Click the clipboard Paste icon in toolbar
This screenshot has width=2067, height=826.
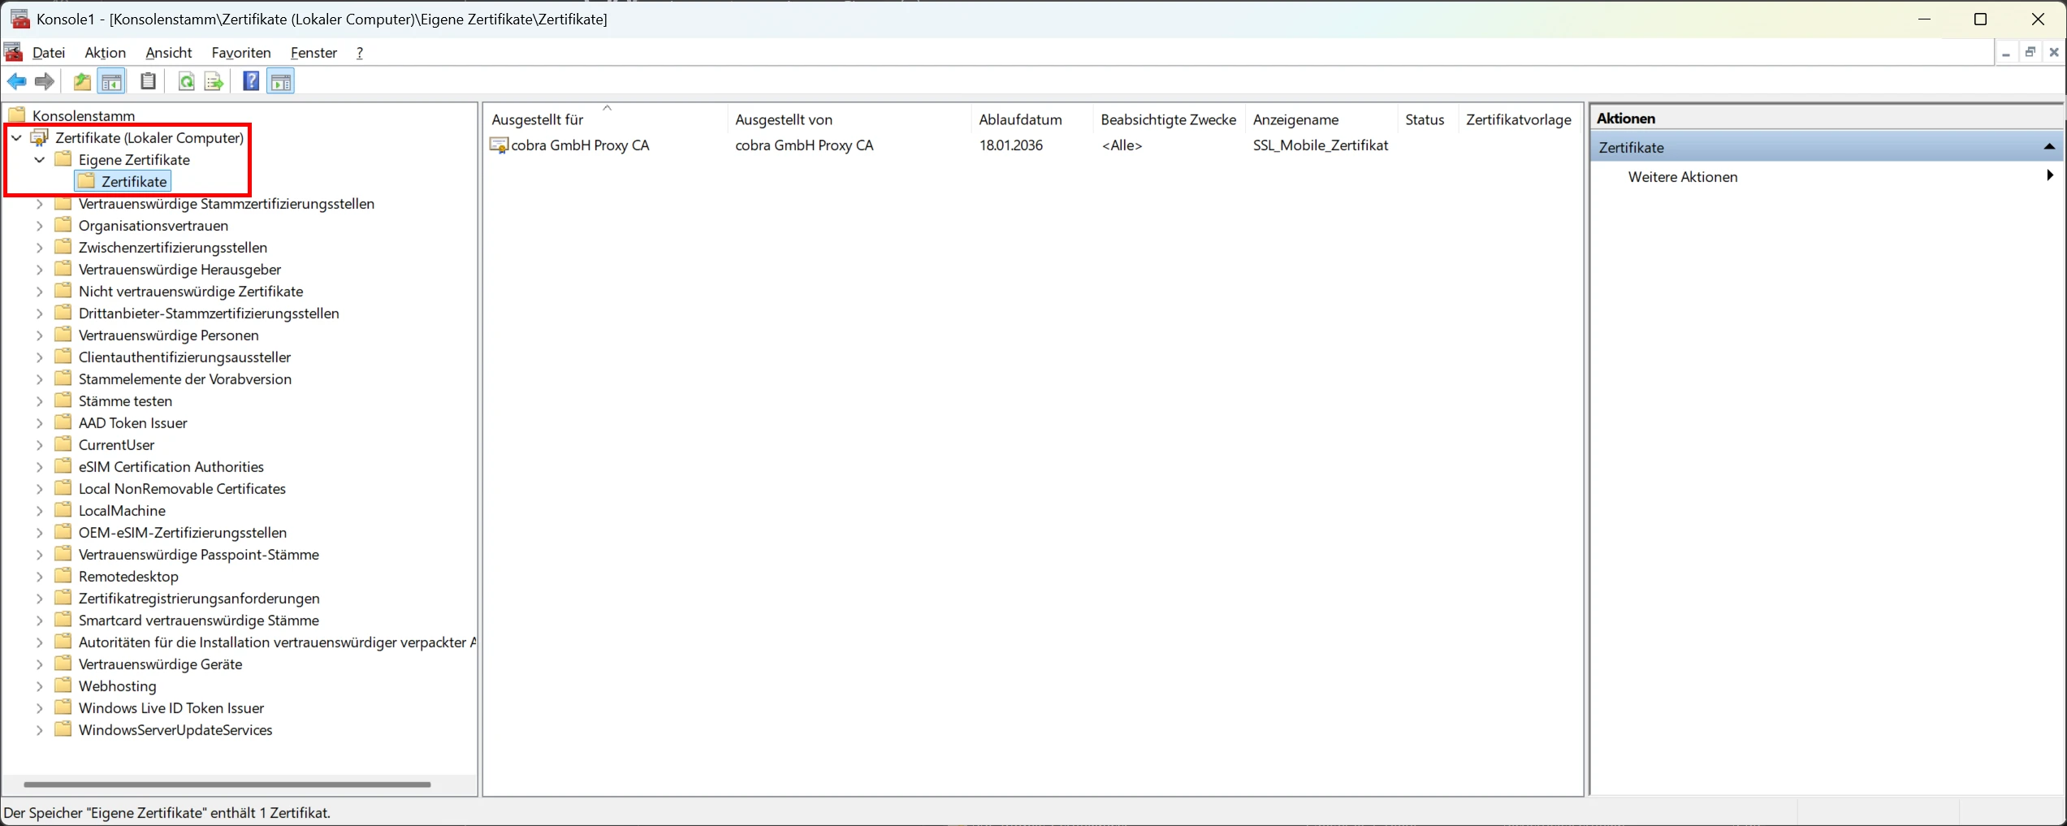pyautogui.click(x=148, y=81)
